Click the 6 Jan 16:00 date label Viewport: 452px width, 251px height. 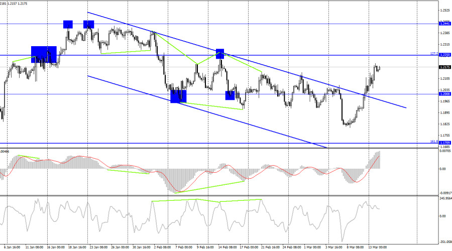click(12, 247)
